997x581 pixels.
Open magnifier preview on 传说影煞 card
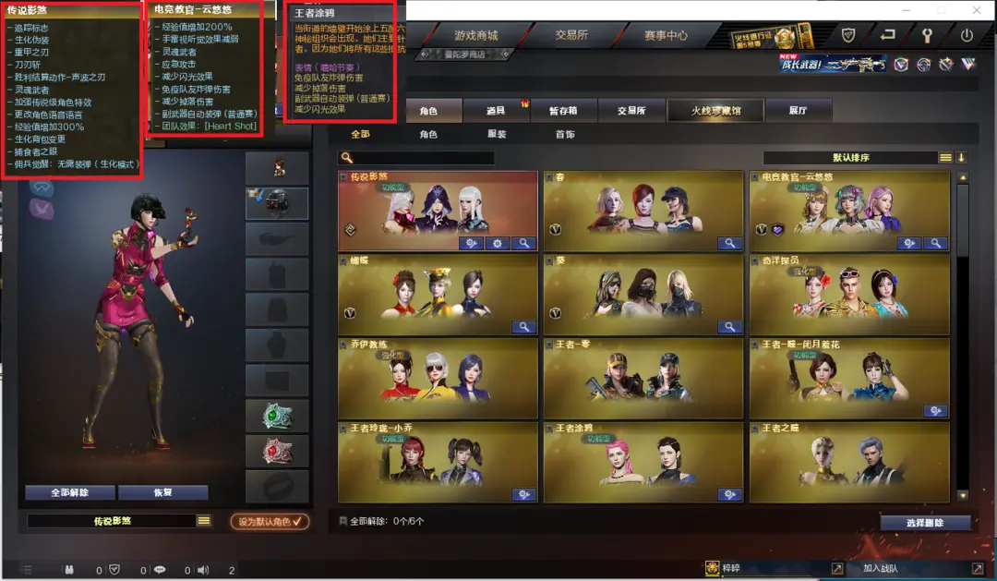(x=524, y=243)
